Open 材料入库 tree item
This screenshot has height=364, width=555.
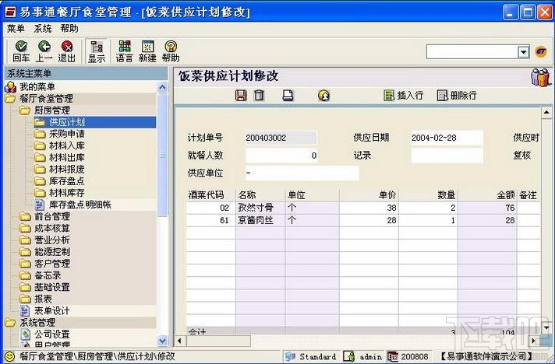pyautogui.click(x=67, y=145)
